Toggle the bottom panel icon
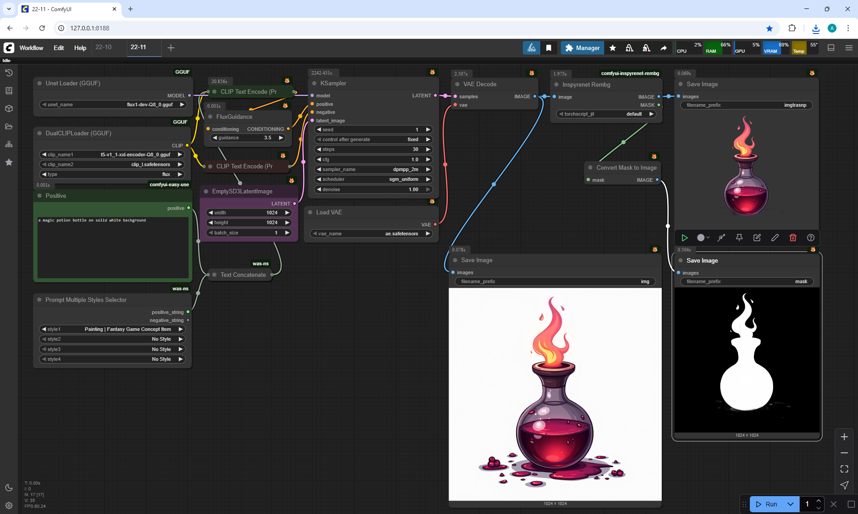 click(x=831, y=48)
